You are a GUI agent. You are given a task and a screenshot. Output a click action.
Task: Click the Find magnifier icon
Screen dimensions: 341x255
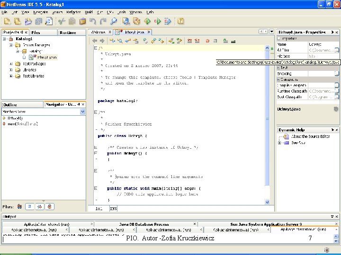click(x=114, y=21)
